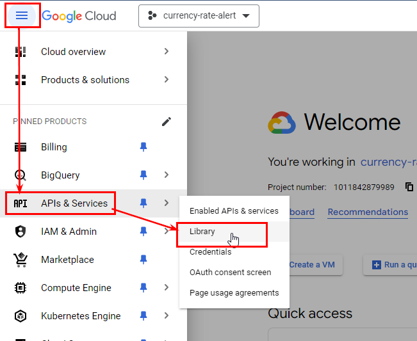417x341 pixels.
Task: Click the IAM & Admin shield icon
Action: (20, 232)
